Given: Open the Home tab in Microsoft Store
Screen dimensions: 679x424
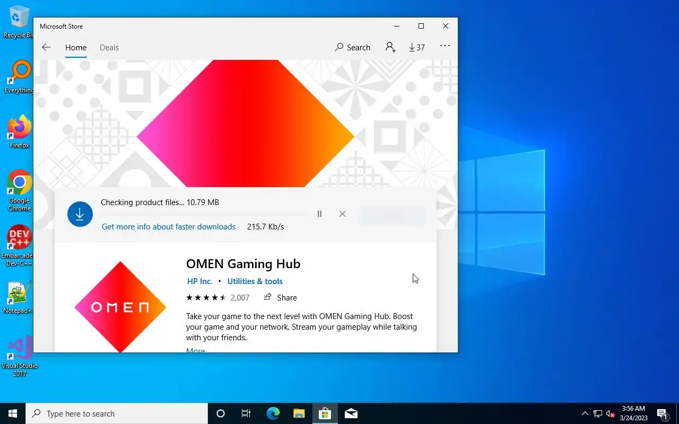Looking at the screenshot, I should pos(76,48).
